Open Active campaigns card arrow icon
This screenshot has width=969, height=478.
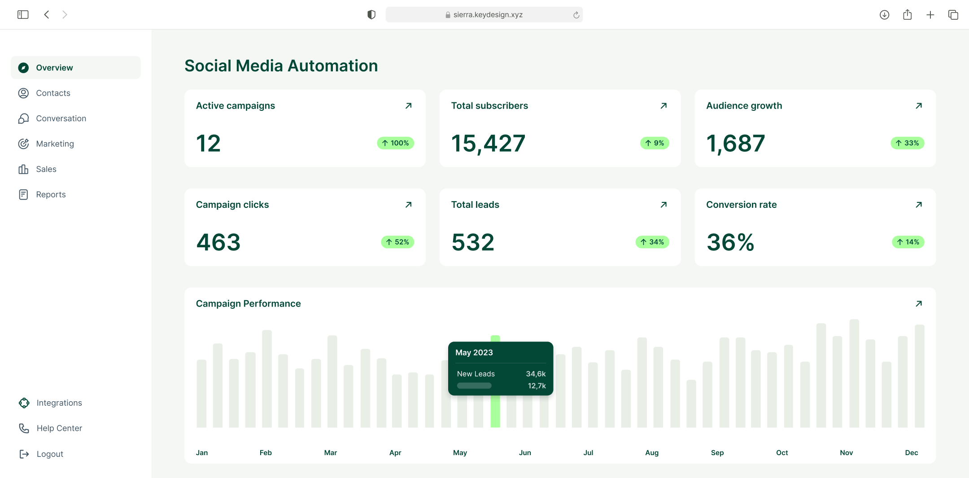coord(408,106)
